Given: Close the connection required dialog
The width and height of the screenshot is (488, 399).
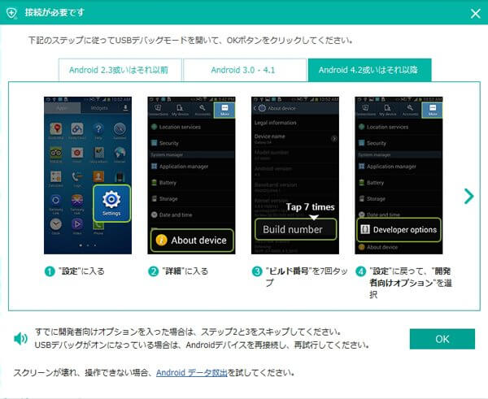Looking at the screenshot, I should [x=475, y=13].
